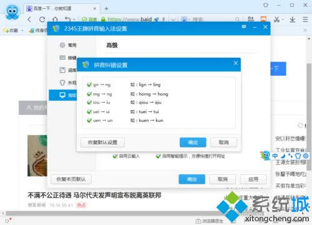Open the downloads arrow icon

[293, 19]
